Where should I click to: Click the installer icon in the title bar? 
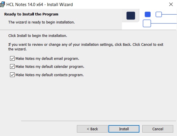click(x=3, y=5)
